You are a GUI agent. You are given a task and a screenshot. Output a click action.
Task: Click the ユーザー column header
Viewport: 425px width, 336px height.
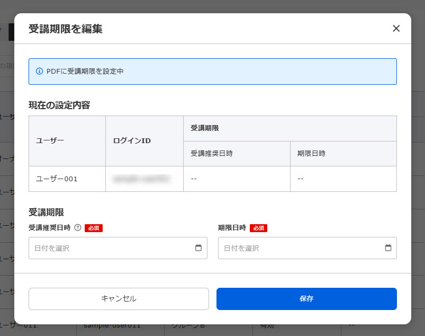click(50, 141)
